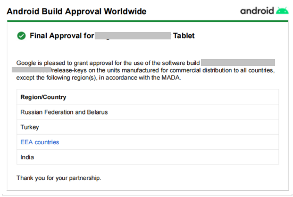The width and height of the screenshot is (293, 197).
Task: Click the redacted software build box
Action: coord(238,62)
